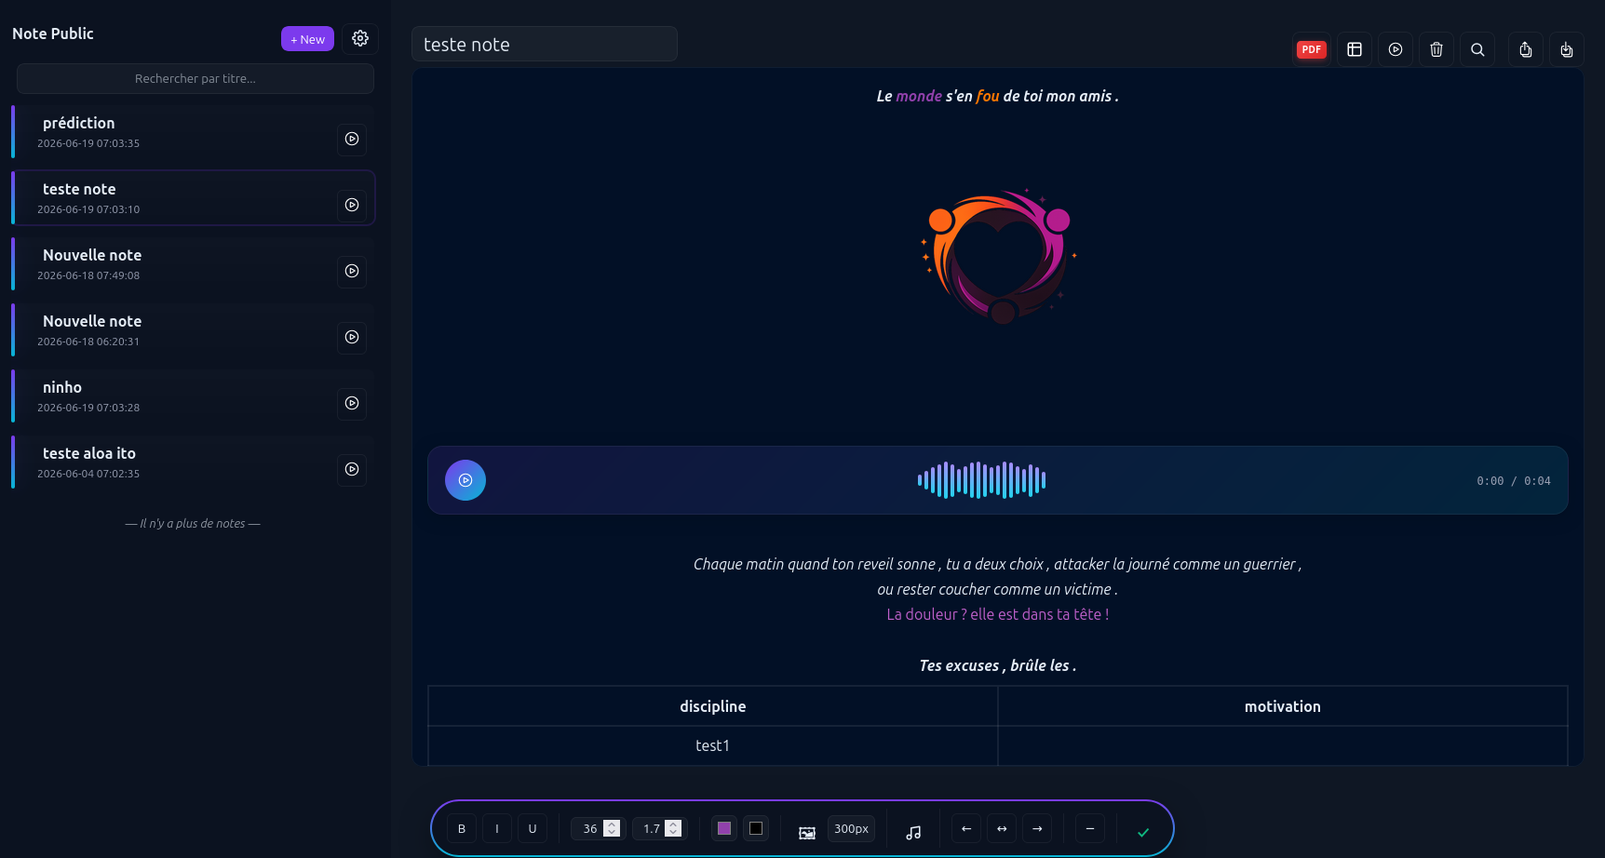This screenshot has height=858, width=1605.
Task: Click the line starting 'Chaque matin quand ton reveil sonne'
Action: coord(998,564)
